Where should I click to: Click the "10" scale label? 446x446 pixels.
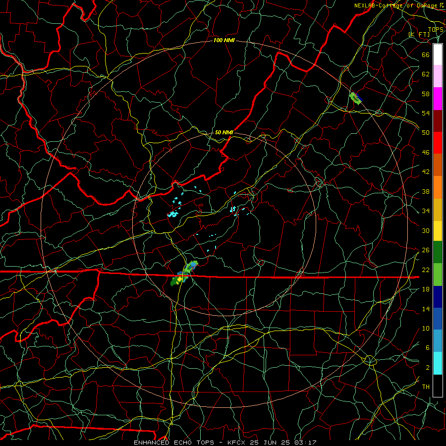click(x=426, y=329)
